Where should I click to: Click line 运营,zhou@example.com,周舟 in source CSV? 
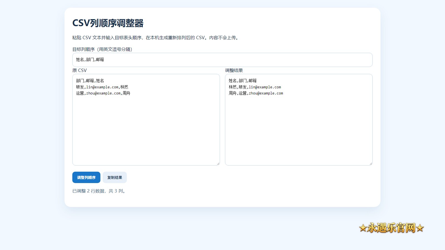(103, 93)
